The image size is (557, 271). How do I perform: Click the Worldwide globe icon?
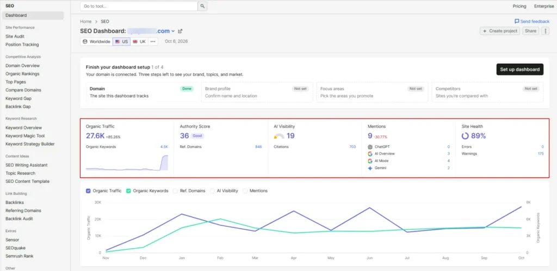tap(85, 41)
